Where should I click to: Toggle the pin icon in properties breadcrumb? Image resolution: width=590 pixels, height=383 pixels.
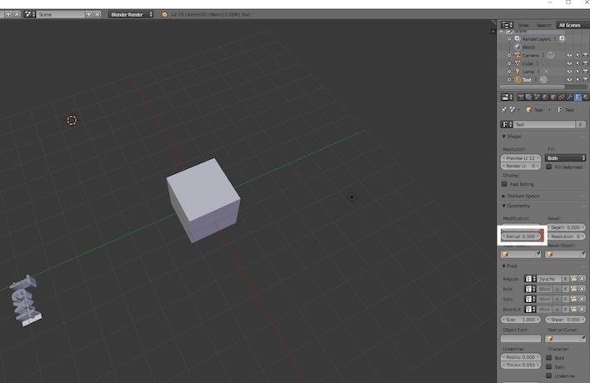(x=504, y=110)
